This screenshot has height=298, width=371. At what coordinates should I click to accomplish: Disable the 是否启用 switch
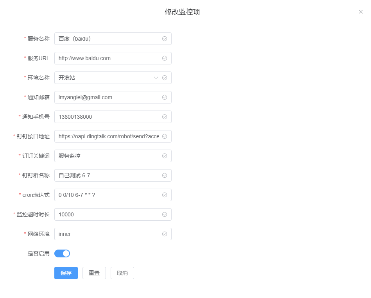tap(62, 253)
